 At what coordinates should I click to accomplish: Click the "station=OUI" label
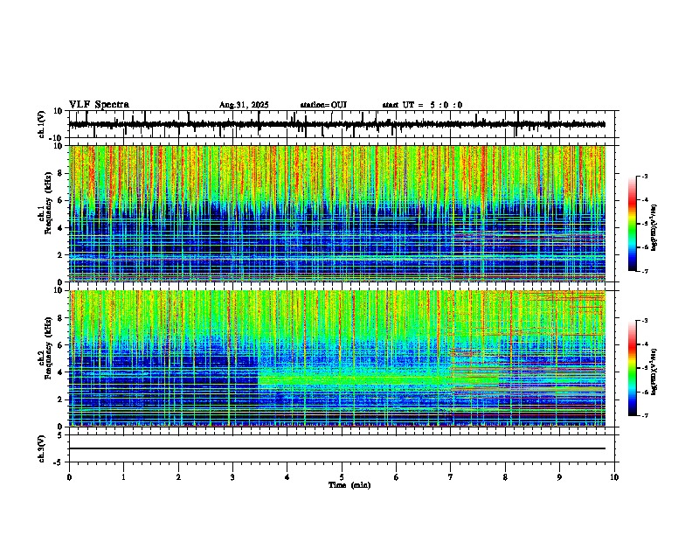[x=323, y=105]
